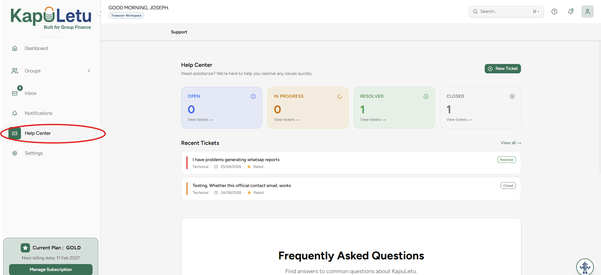Viewport: 601px width, 275px height.
Task: View tickets under Open card
Action: coord(200,120)
